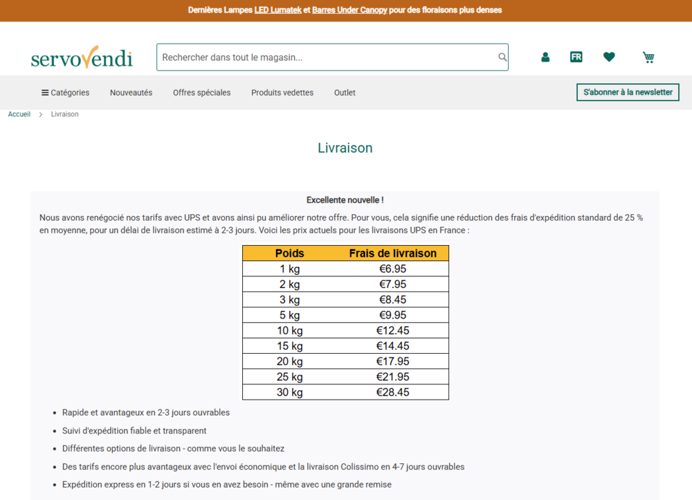Image resolution: width=692 pixels, height=500 pixels.
Task: Open the Catégories hamburger menu
Action: [x=65, y=93]
